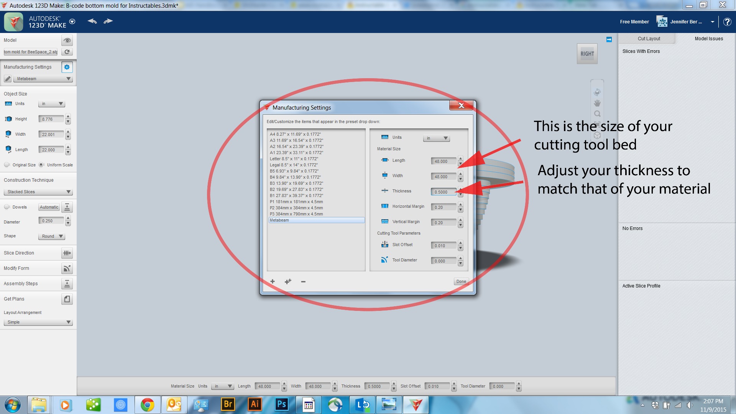Click the Get Plans icon
This screenshot has width=736, height=414.
point(67,299)
